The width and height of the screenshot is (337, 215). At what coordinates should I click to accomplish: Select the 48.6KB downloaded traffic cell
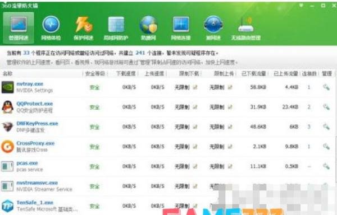pyautogui.click(x=258, y=127)
